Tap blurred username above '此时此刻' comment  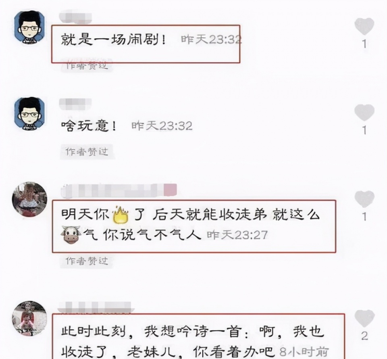(95, 308)
